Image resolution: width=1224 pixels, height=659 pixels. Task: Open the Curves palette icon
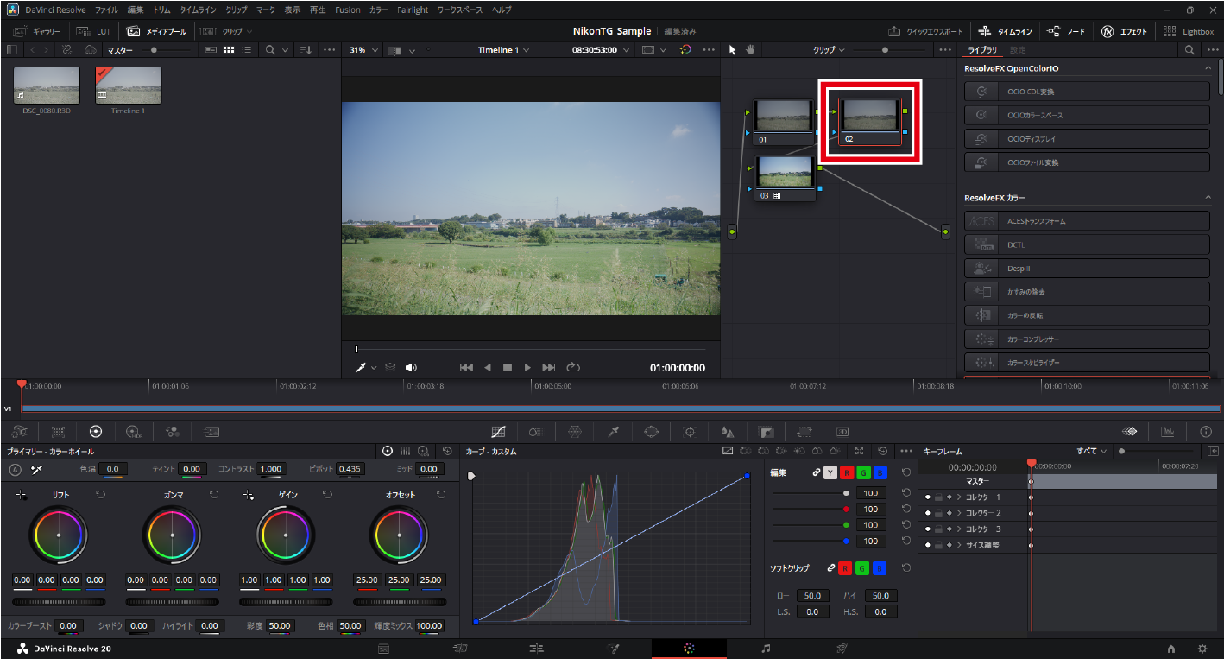498,432
